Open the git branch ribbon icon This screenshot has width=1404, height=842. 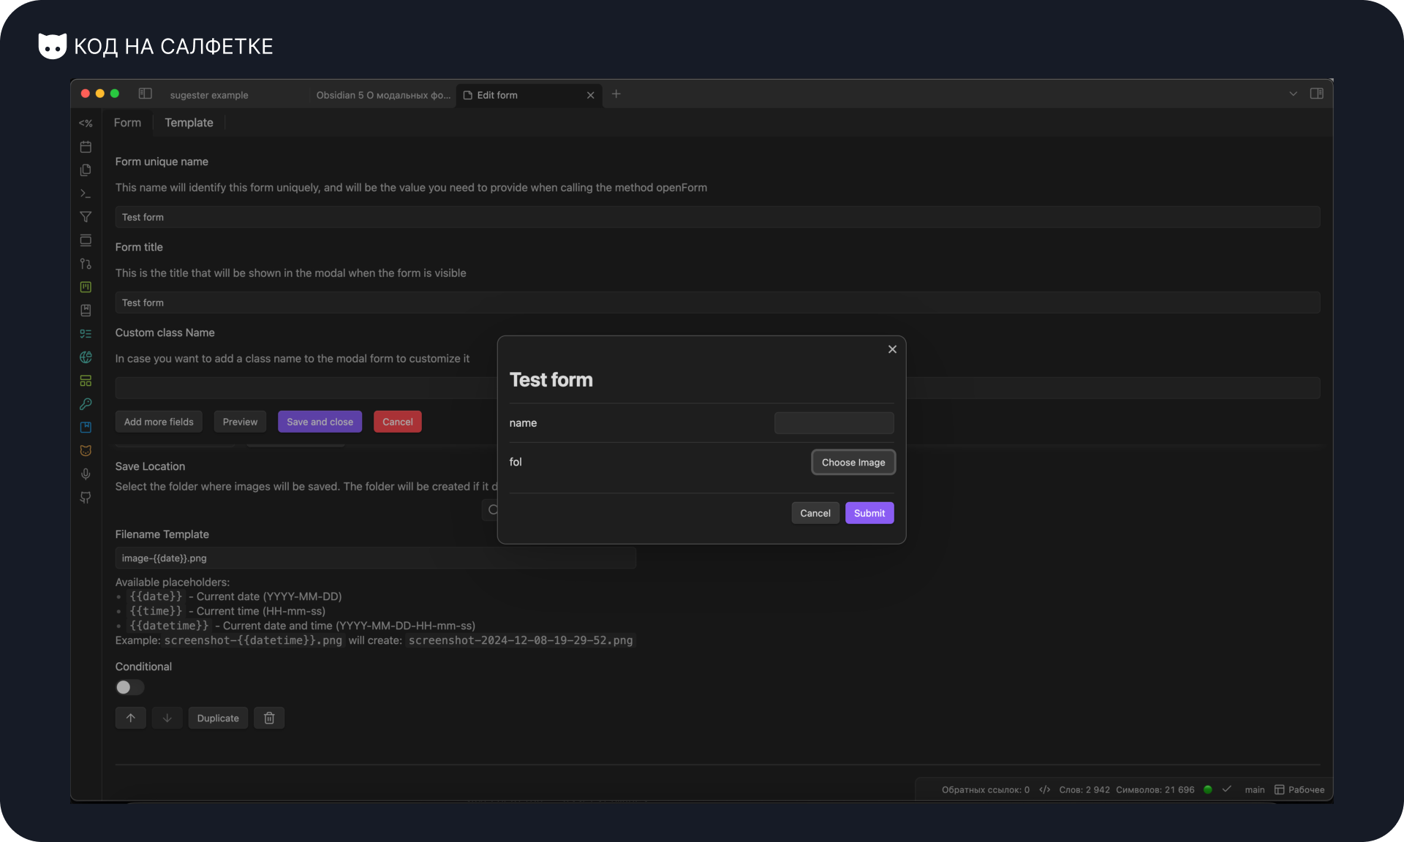pyautogui.click(x=86, y=264)
